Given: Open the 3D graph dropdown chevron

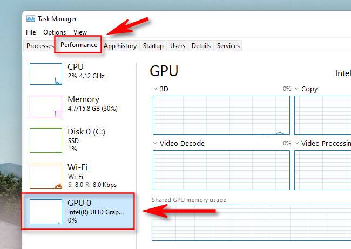Looking at the screenshot, I should point(156,89).
